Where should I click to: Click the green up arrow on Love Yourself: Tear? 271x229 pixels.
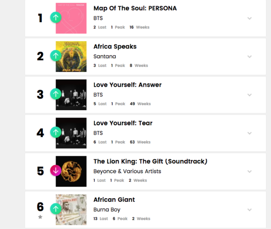point(56,132)
